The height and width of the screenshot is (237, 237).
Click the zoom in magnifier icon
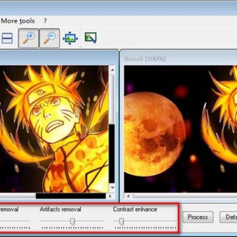pos(29,38)
